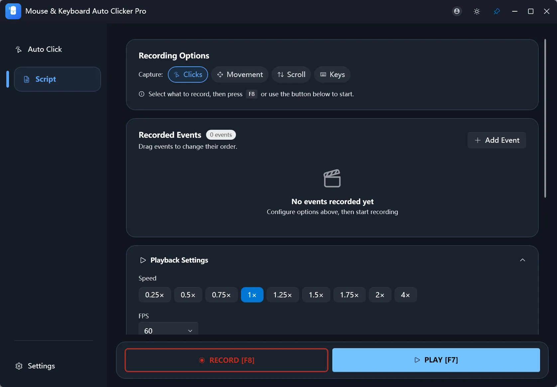Set playback speed to 1.25×
The height and width of the screenshot is (387, 557).
[282, 295]
